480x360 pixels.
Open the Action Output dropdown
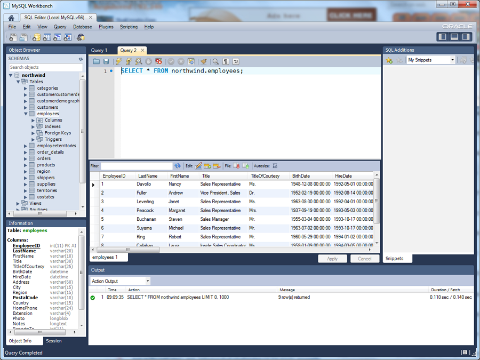click(148, 281)
